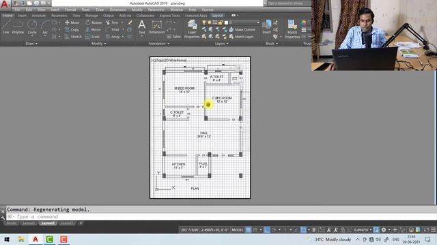The width and height of the screenshot is (437, 245).
Task: Toggle snap mode in status bar
Action: click(255, 230)
